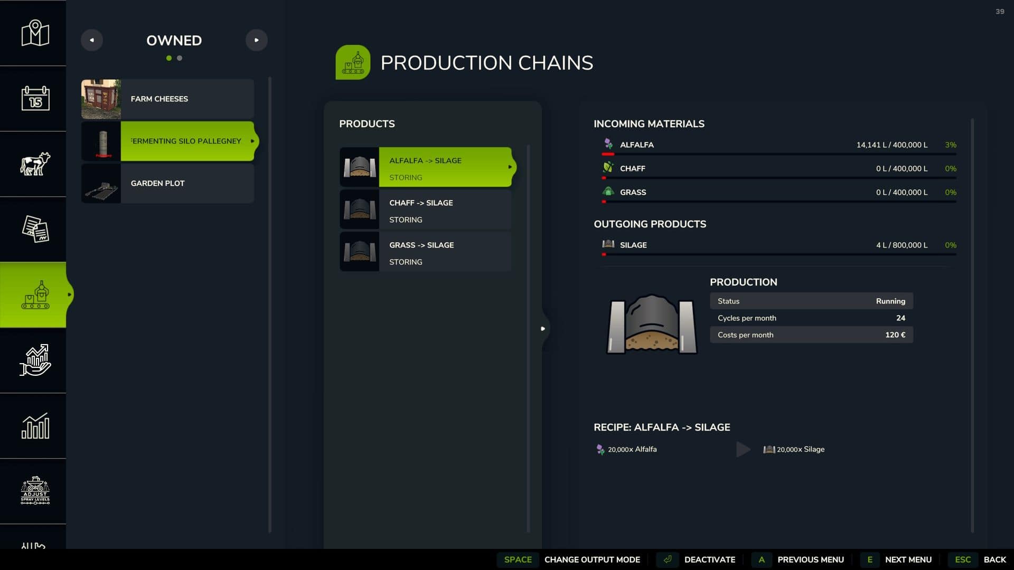
Task: Go to previous owned category arrow
Action: 92,40
